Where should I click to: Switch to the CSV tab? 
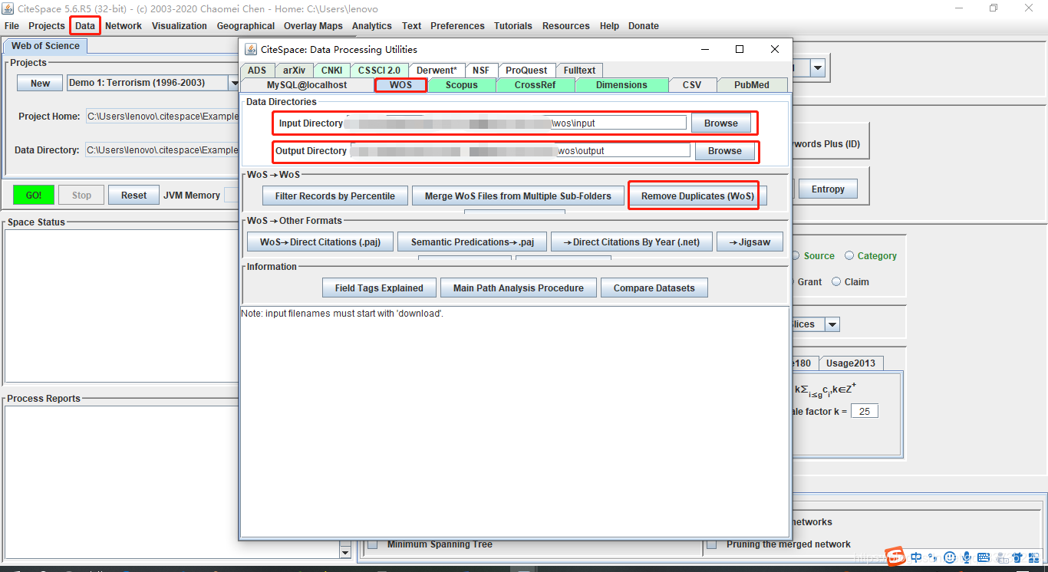coord(692,85)
